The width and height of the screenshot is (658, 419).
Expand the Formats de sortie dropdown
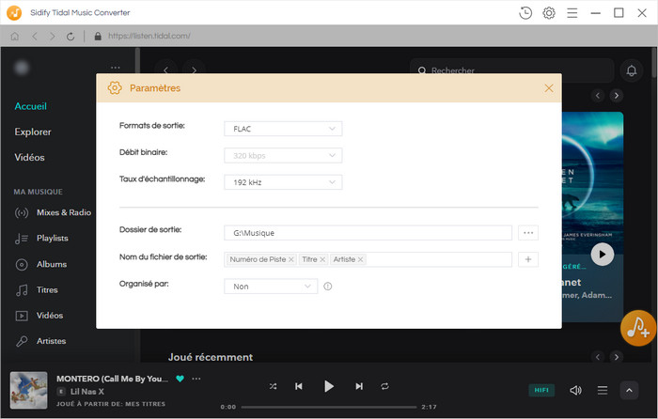[x=283, y=129]
